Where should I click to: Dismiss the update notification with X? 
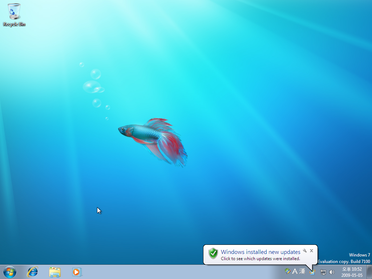pyautogui.click(x=311, y=251)
